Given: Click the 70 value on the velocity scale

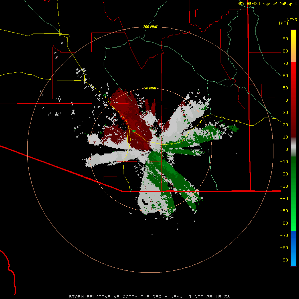Looking at the screenshot, I should coord(285,63).
